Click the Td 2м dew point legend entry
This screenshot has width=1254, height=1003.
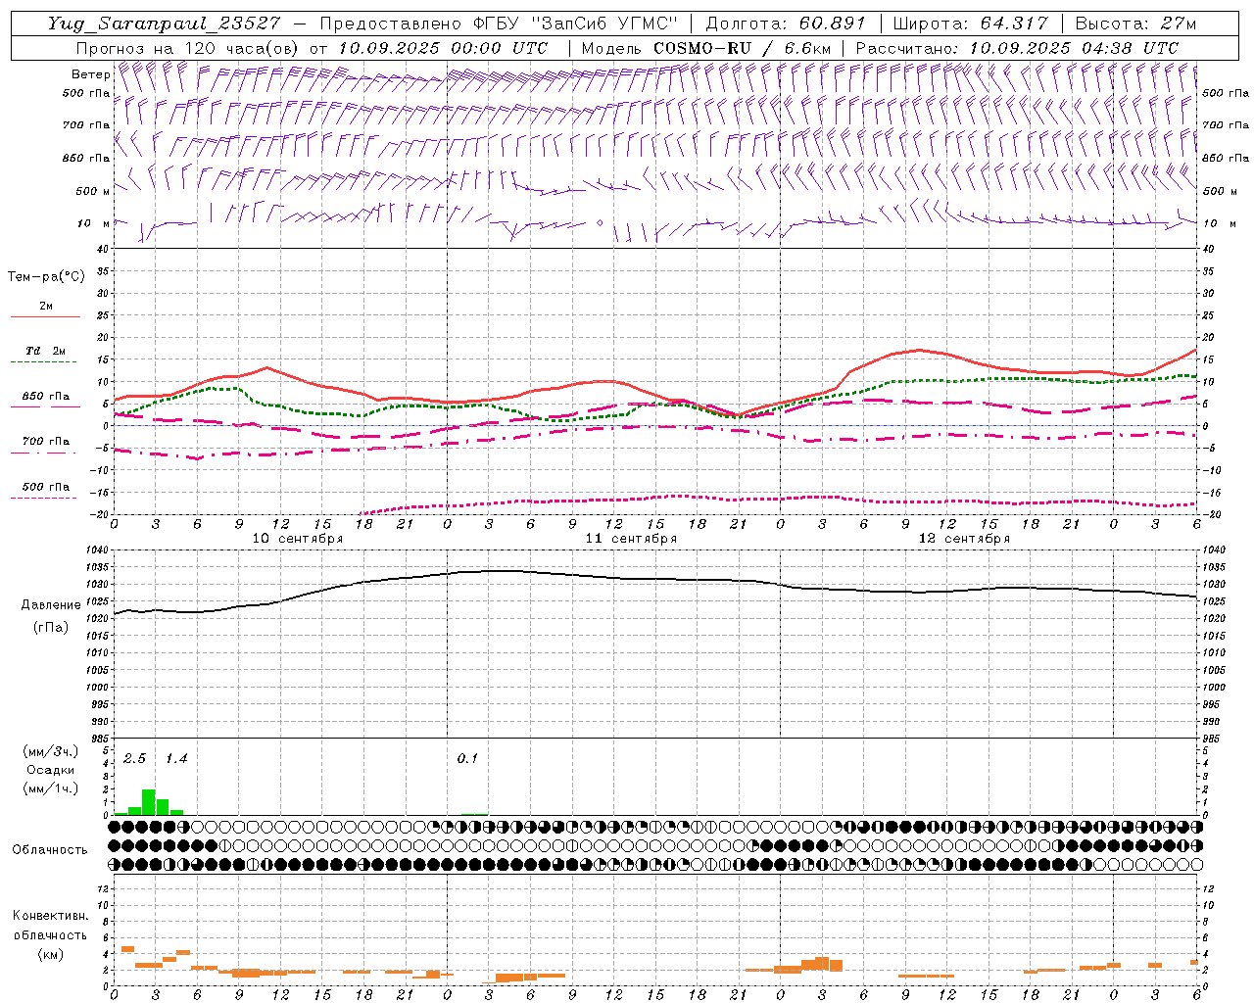[x=46, y=351]
